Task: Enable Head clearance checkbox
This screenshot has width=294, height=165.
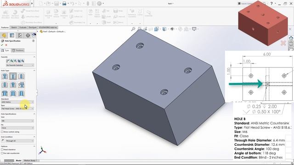Action: [2, 150]
